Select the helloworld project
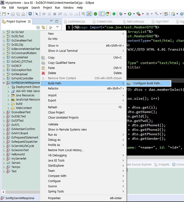Viewport: 184px width, 202px height. [x=18, y=154]
